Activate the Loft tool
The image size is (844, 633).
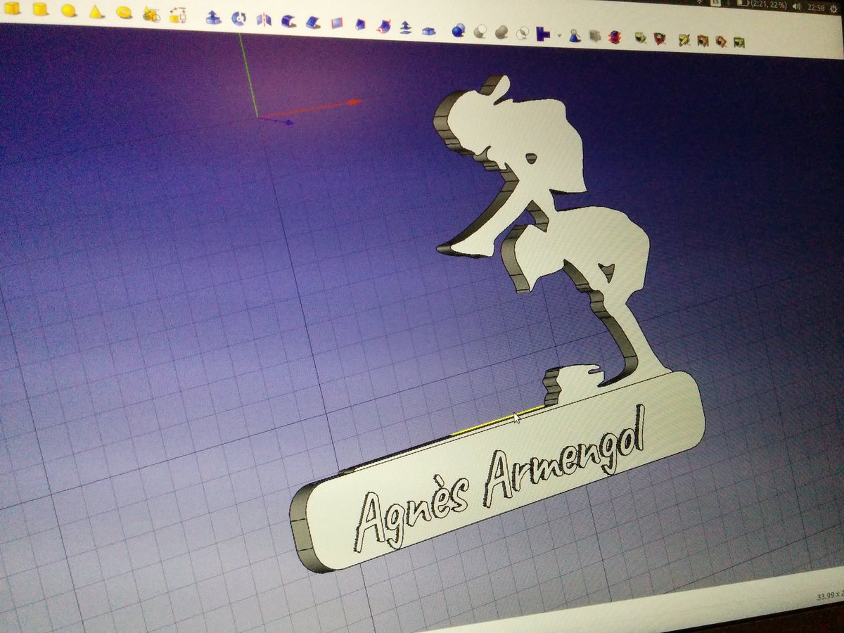point(360,25)
